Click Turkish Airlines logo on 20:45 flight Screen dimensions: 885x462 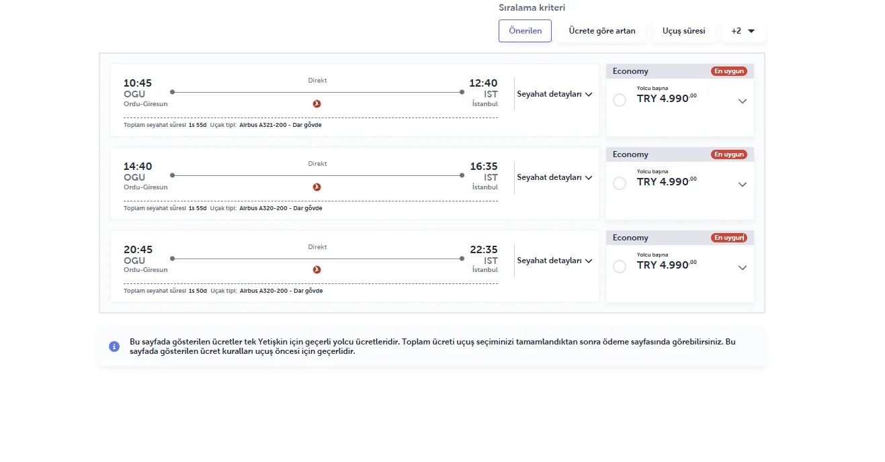[x=317, y=269]
